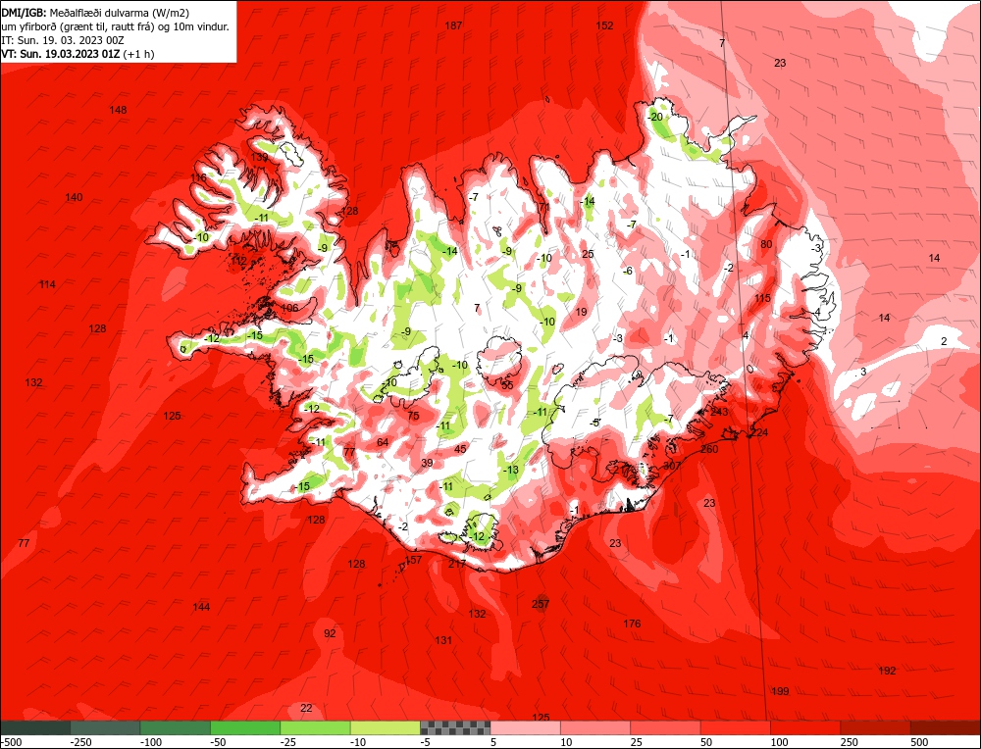Click the value '243' on the southeast coast

(719, 412)
